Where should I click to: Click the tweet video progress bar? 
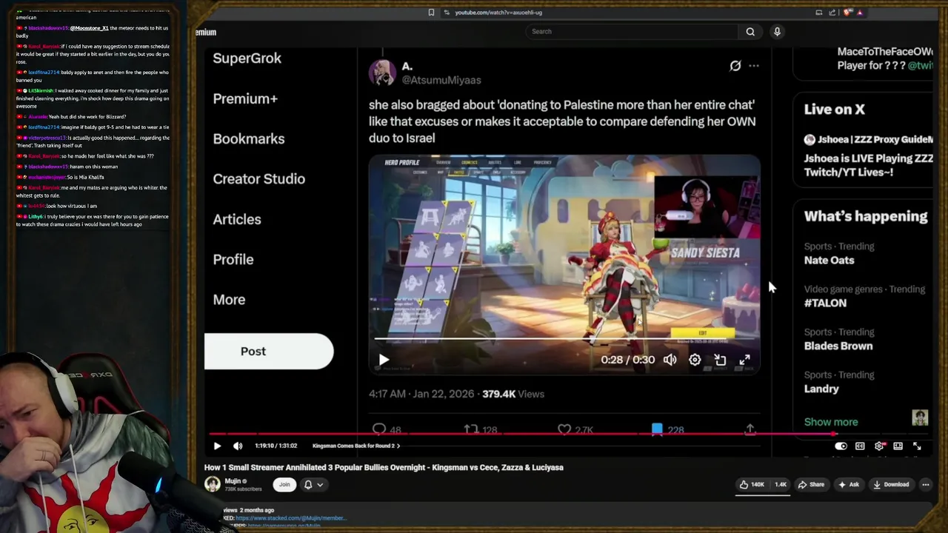(564, 339)
